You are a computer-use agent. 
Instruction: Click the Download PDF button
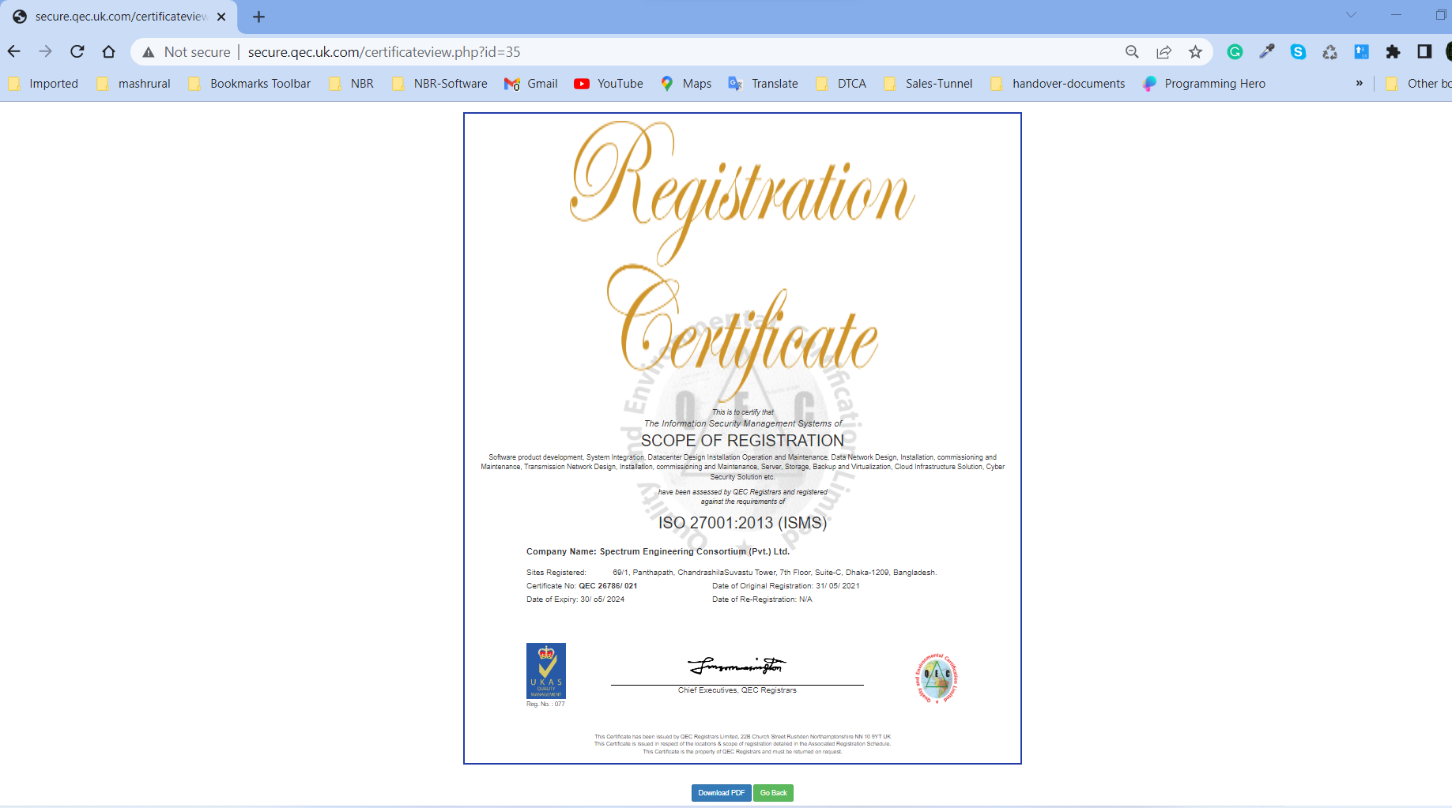pos(721,793)
